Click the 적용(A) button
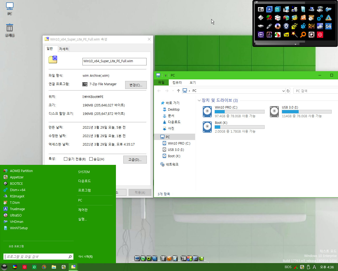 point(140,192)
